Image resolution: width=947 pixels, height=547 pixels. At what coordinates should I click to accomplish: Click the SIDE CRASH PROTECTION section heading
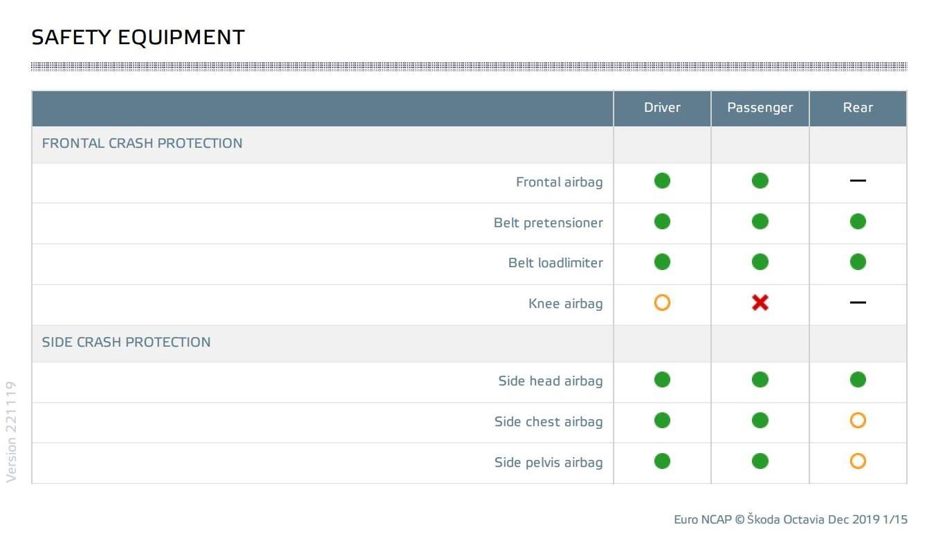(126, 343)
